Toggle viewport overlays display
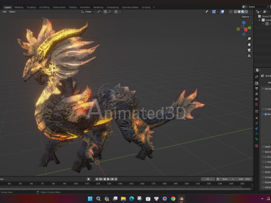The height and width of the screenshot is (203, 271). (222, 12)
